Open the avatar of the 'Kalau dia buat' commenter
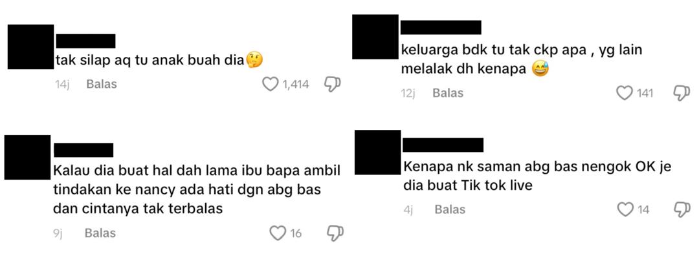This screenshot has height=261, width=699. pos(28,158)
